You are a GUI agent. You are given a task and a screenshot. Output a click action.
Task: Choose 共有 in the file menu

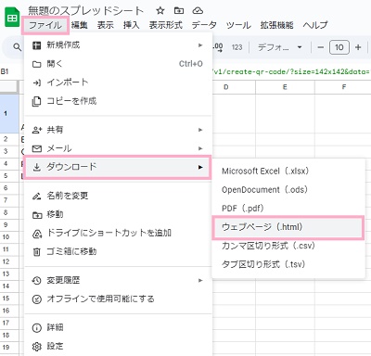click(x=118, y=130)
